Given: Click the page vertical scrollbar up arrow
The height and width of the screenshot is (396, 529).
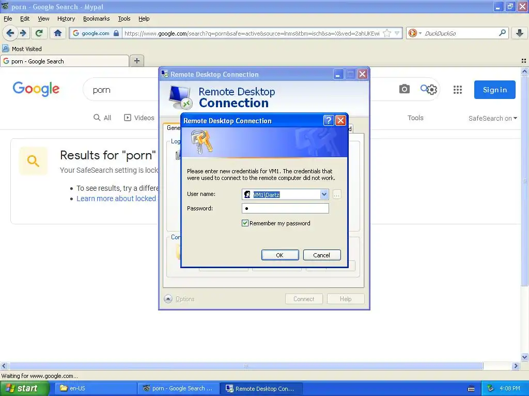Looking at the screenshot, I should (525, 71).
